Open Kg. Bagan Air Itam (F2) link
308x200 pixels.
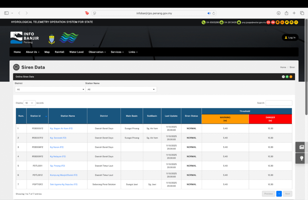pos(61,129)
